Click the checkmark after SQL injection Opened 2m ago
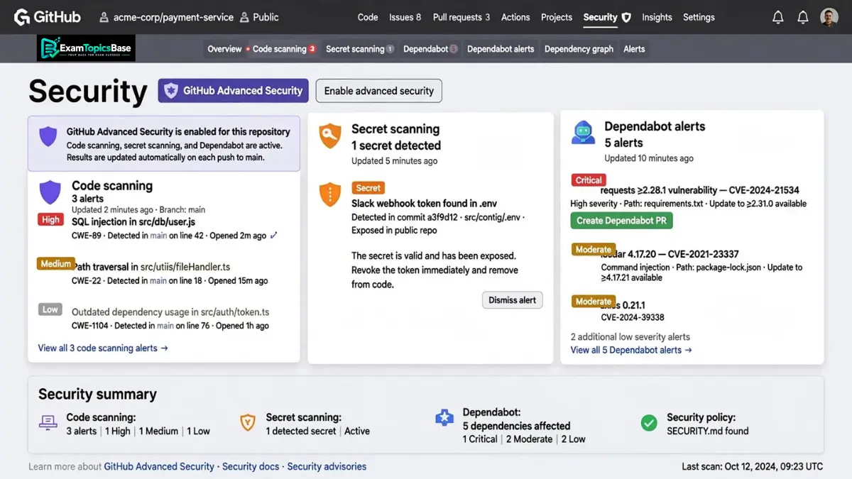Viewport: 852px width, 479px height. click(274, 236)
